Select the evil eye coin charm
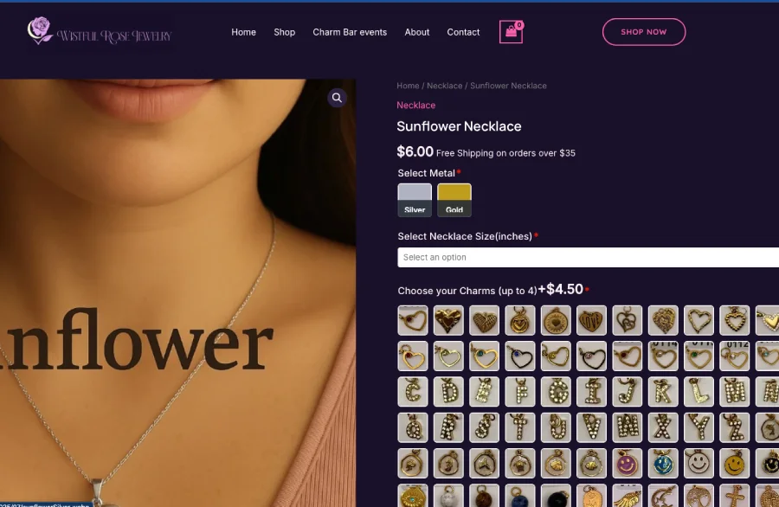The width and height of the screenshot is (779, 507). click(412, 496)
